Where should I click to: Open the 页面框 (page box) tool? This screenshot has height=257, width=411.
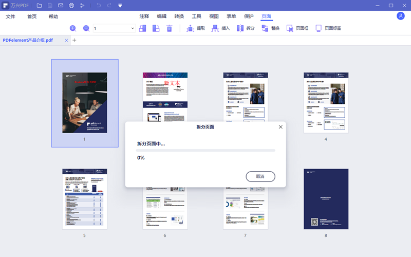click(297, 28)
